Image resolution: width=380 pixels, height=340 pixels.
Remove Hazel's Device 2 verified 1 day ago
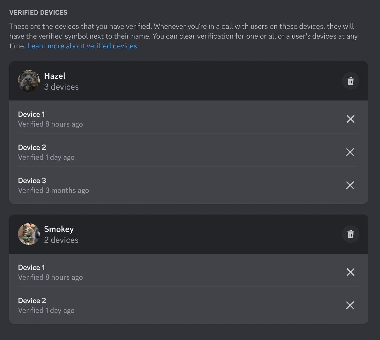[x=350, y=152]
